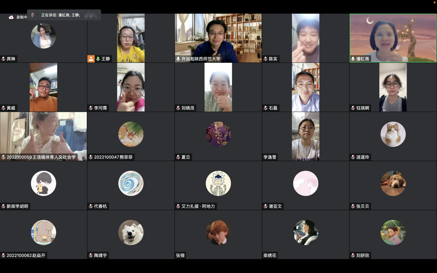This screenshot has height=273, width=437.
Task: Click the 录制中 recording status text
Action: coord(22,17)
